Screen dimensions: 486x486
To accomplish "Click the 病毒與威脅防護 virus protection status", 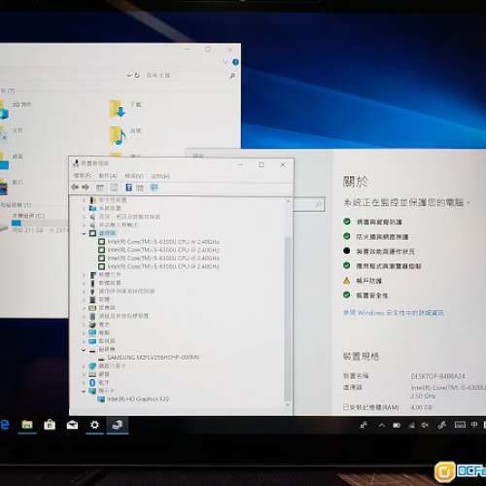I will (x=379, y=222).
